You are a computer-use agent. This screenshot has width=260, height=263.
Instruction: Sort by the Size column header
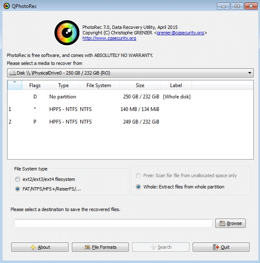click(140, 85)
